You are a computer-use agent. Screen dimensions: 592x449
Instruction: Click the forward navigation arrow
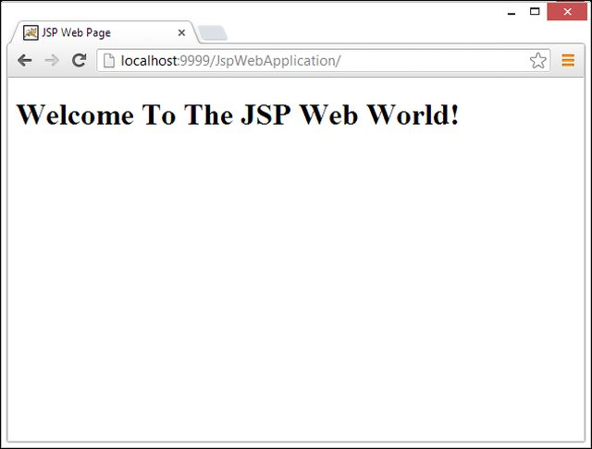(x=52, y=60)
